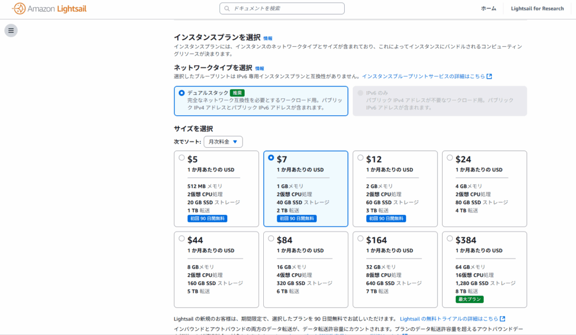Viewport: 576px width, 335px height.
Task: Click 初回 90 日間無料 badge on $7 plan
Action: [296, 218]
